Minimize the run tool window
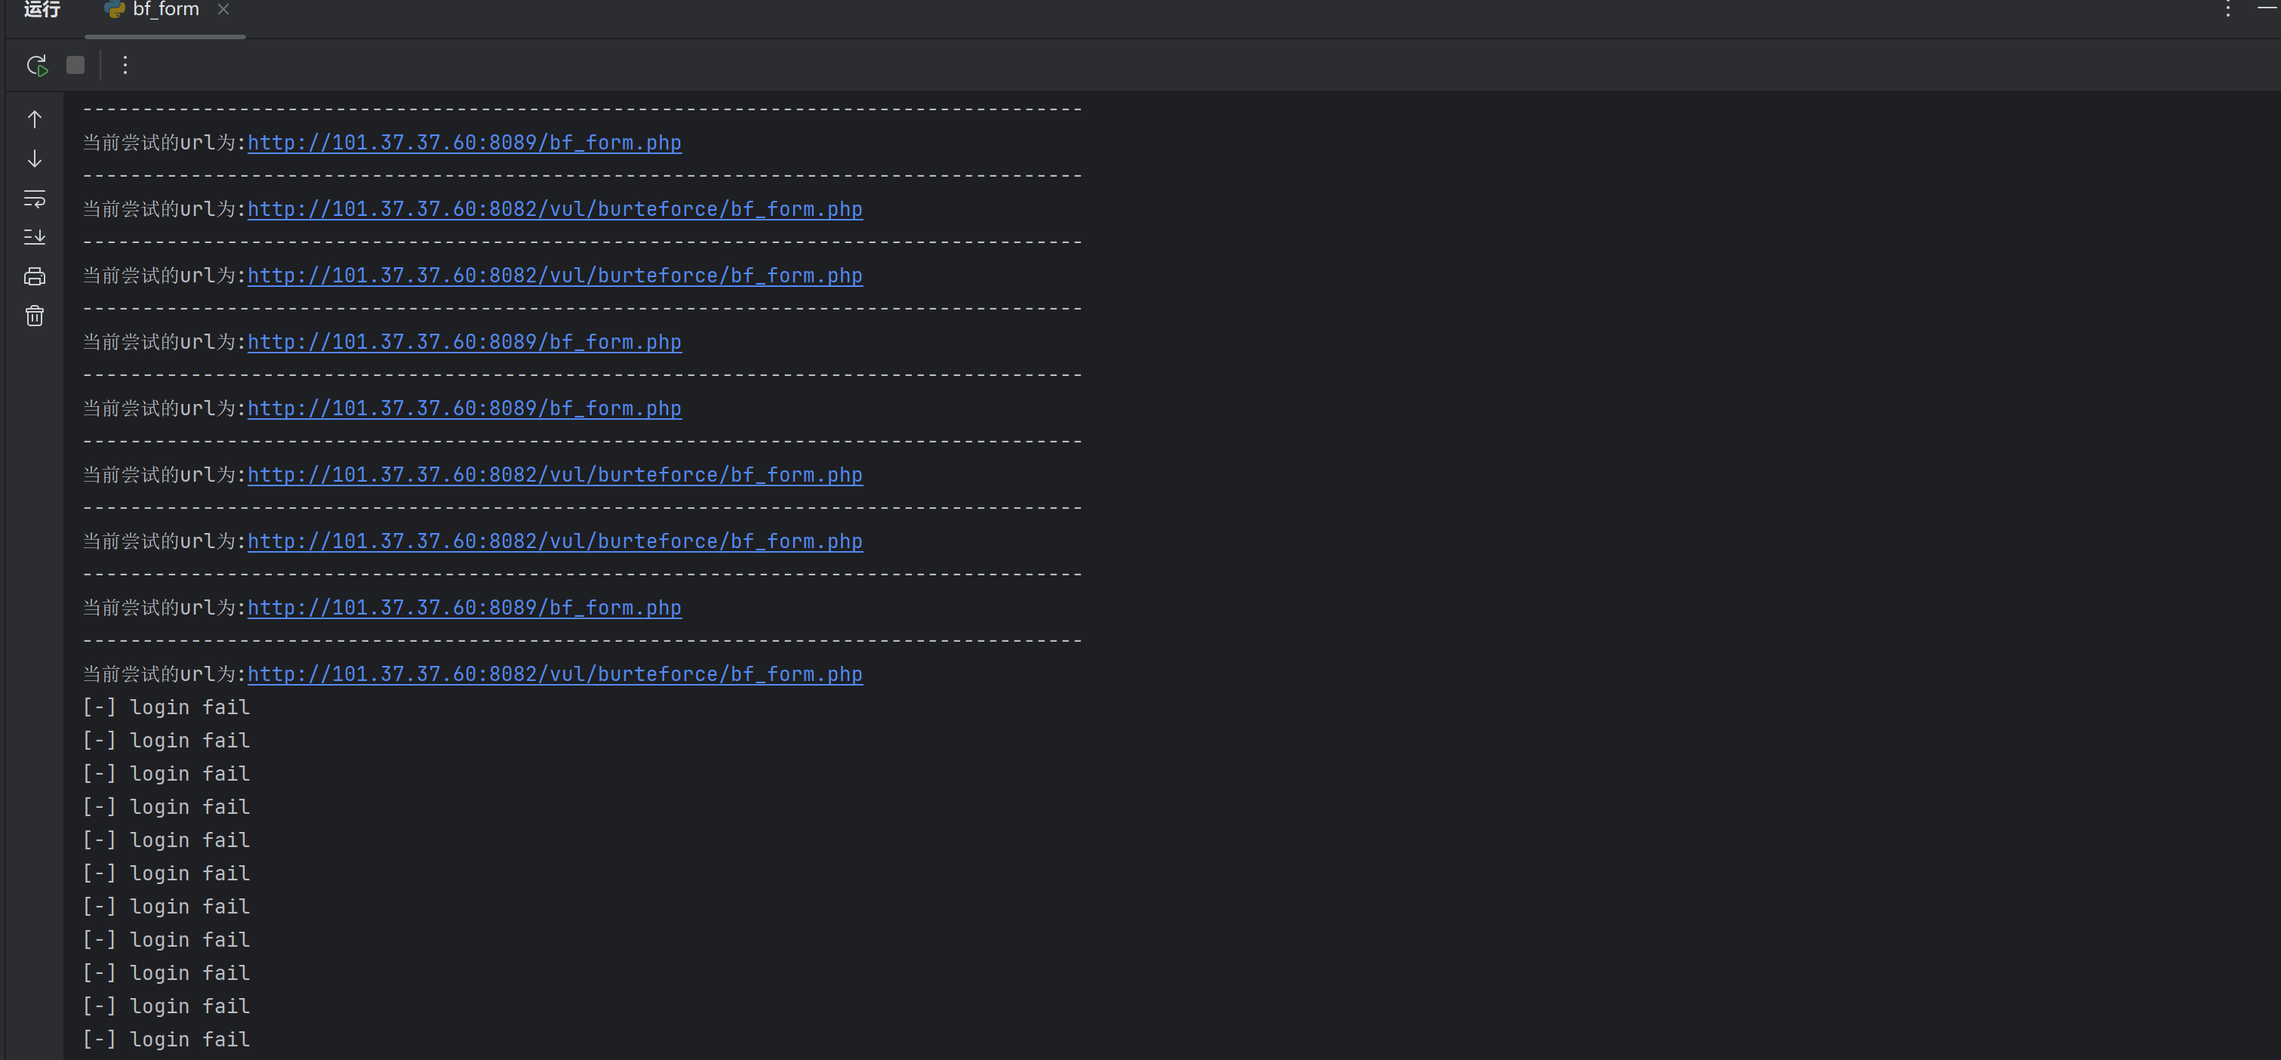Viewport: 2281px width, 1060px height. [2267, 7]
